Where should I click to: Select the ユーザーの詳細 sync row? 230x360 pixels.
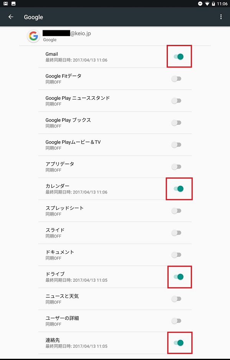[115, 321]
